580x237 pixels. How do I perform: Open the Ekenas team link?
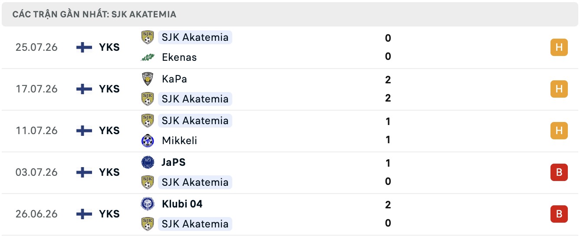pos(179,57)
